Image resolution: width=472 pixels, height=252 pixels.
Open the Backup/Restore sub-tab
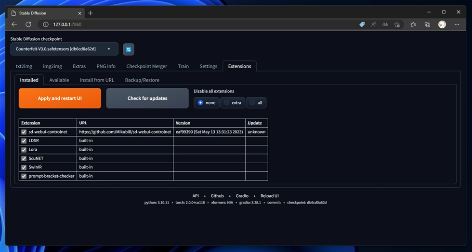142,80
